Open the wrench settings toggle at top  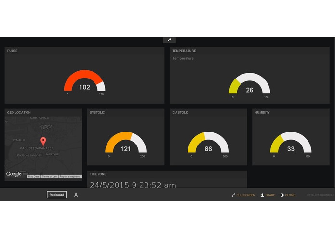(169, 40)
